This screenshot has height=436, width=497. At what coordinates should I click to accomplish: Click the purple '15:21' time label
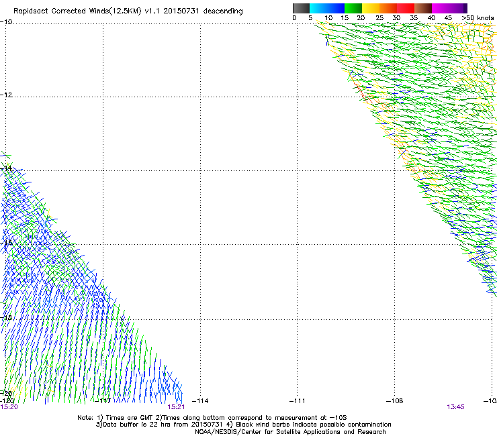pos(176,407)
